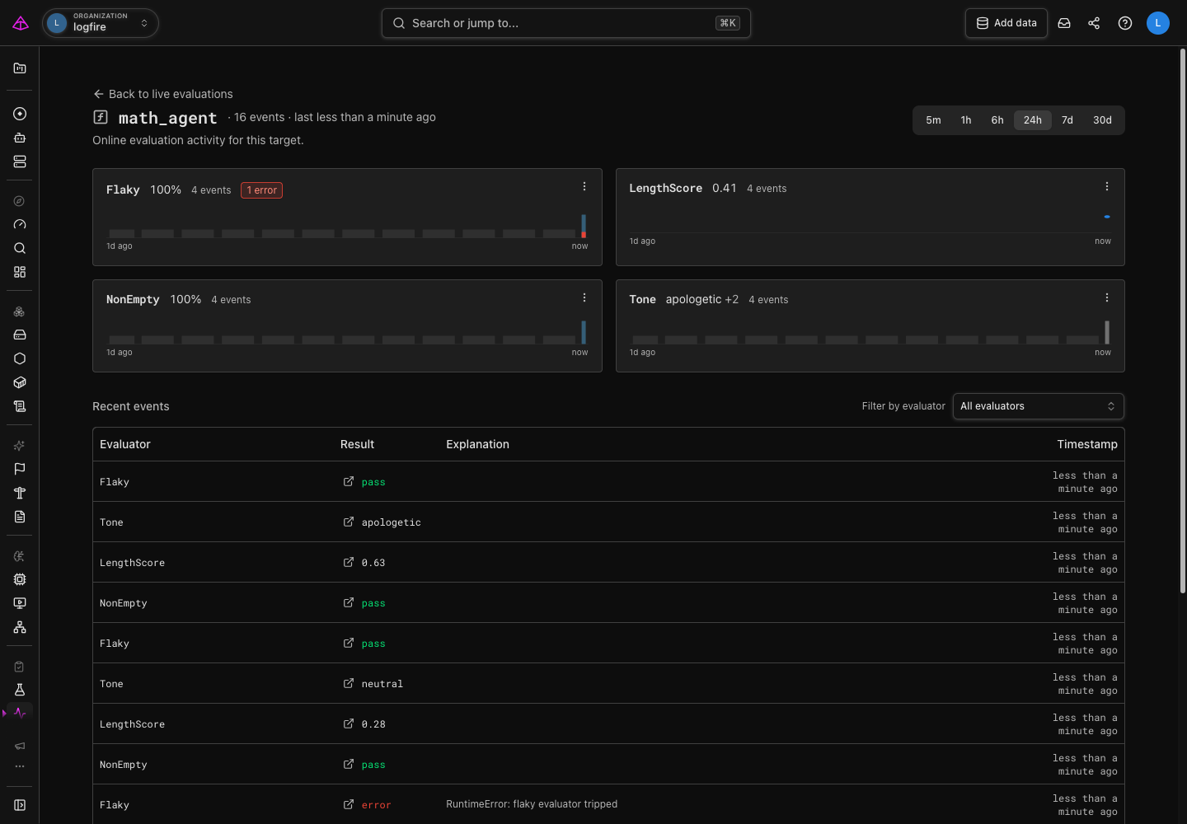Open the Tone card options menu
The height and width of the screenshot is (824, 1187).
[1107, 297]
